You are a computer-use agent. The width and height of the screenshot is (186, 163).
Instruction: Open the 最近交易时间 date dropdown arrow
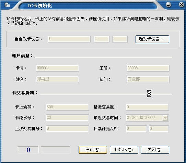[x=165, y=118]
